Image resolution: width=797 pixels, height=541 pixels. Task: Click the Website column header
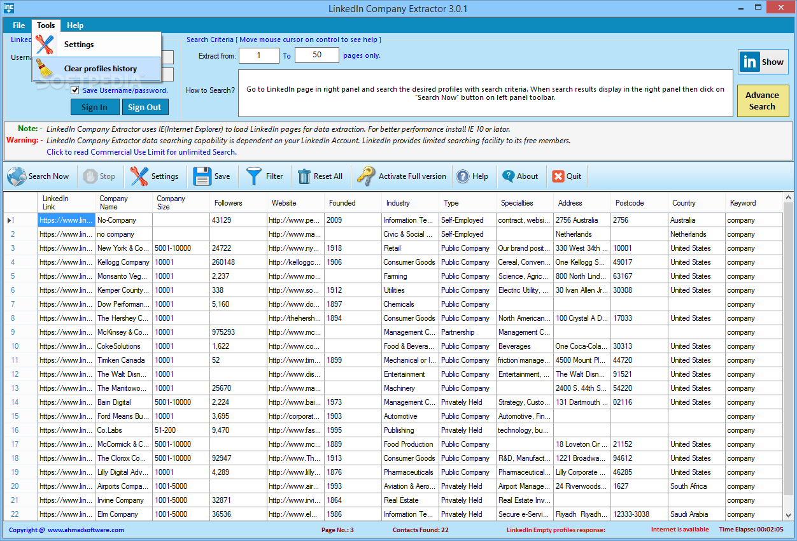(295, 203)
